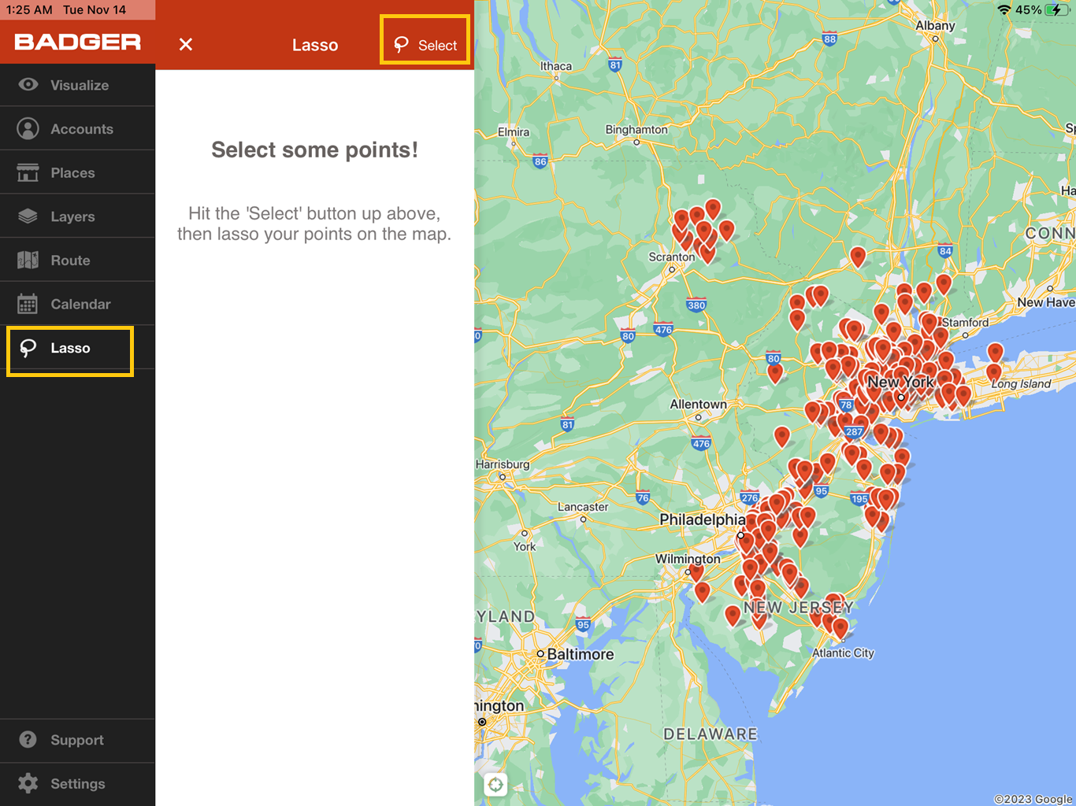Viewport: 1076px width, 806px height.
Task: Tap the Allentown city label
Action: [x=699, y=405]
